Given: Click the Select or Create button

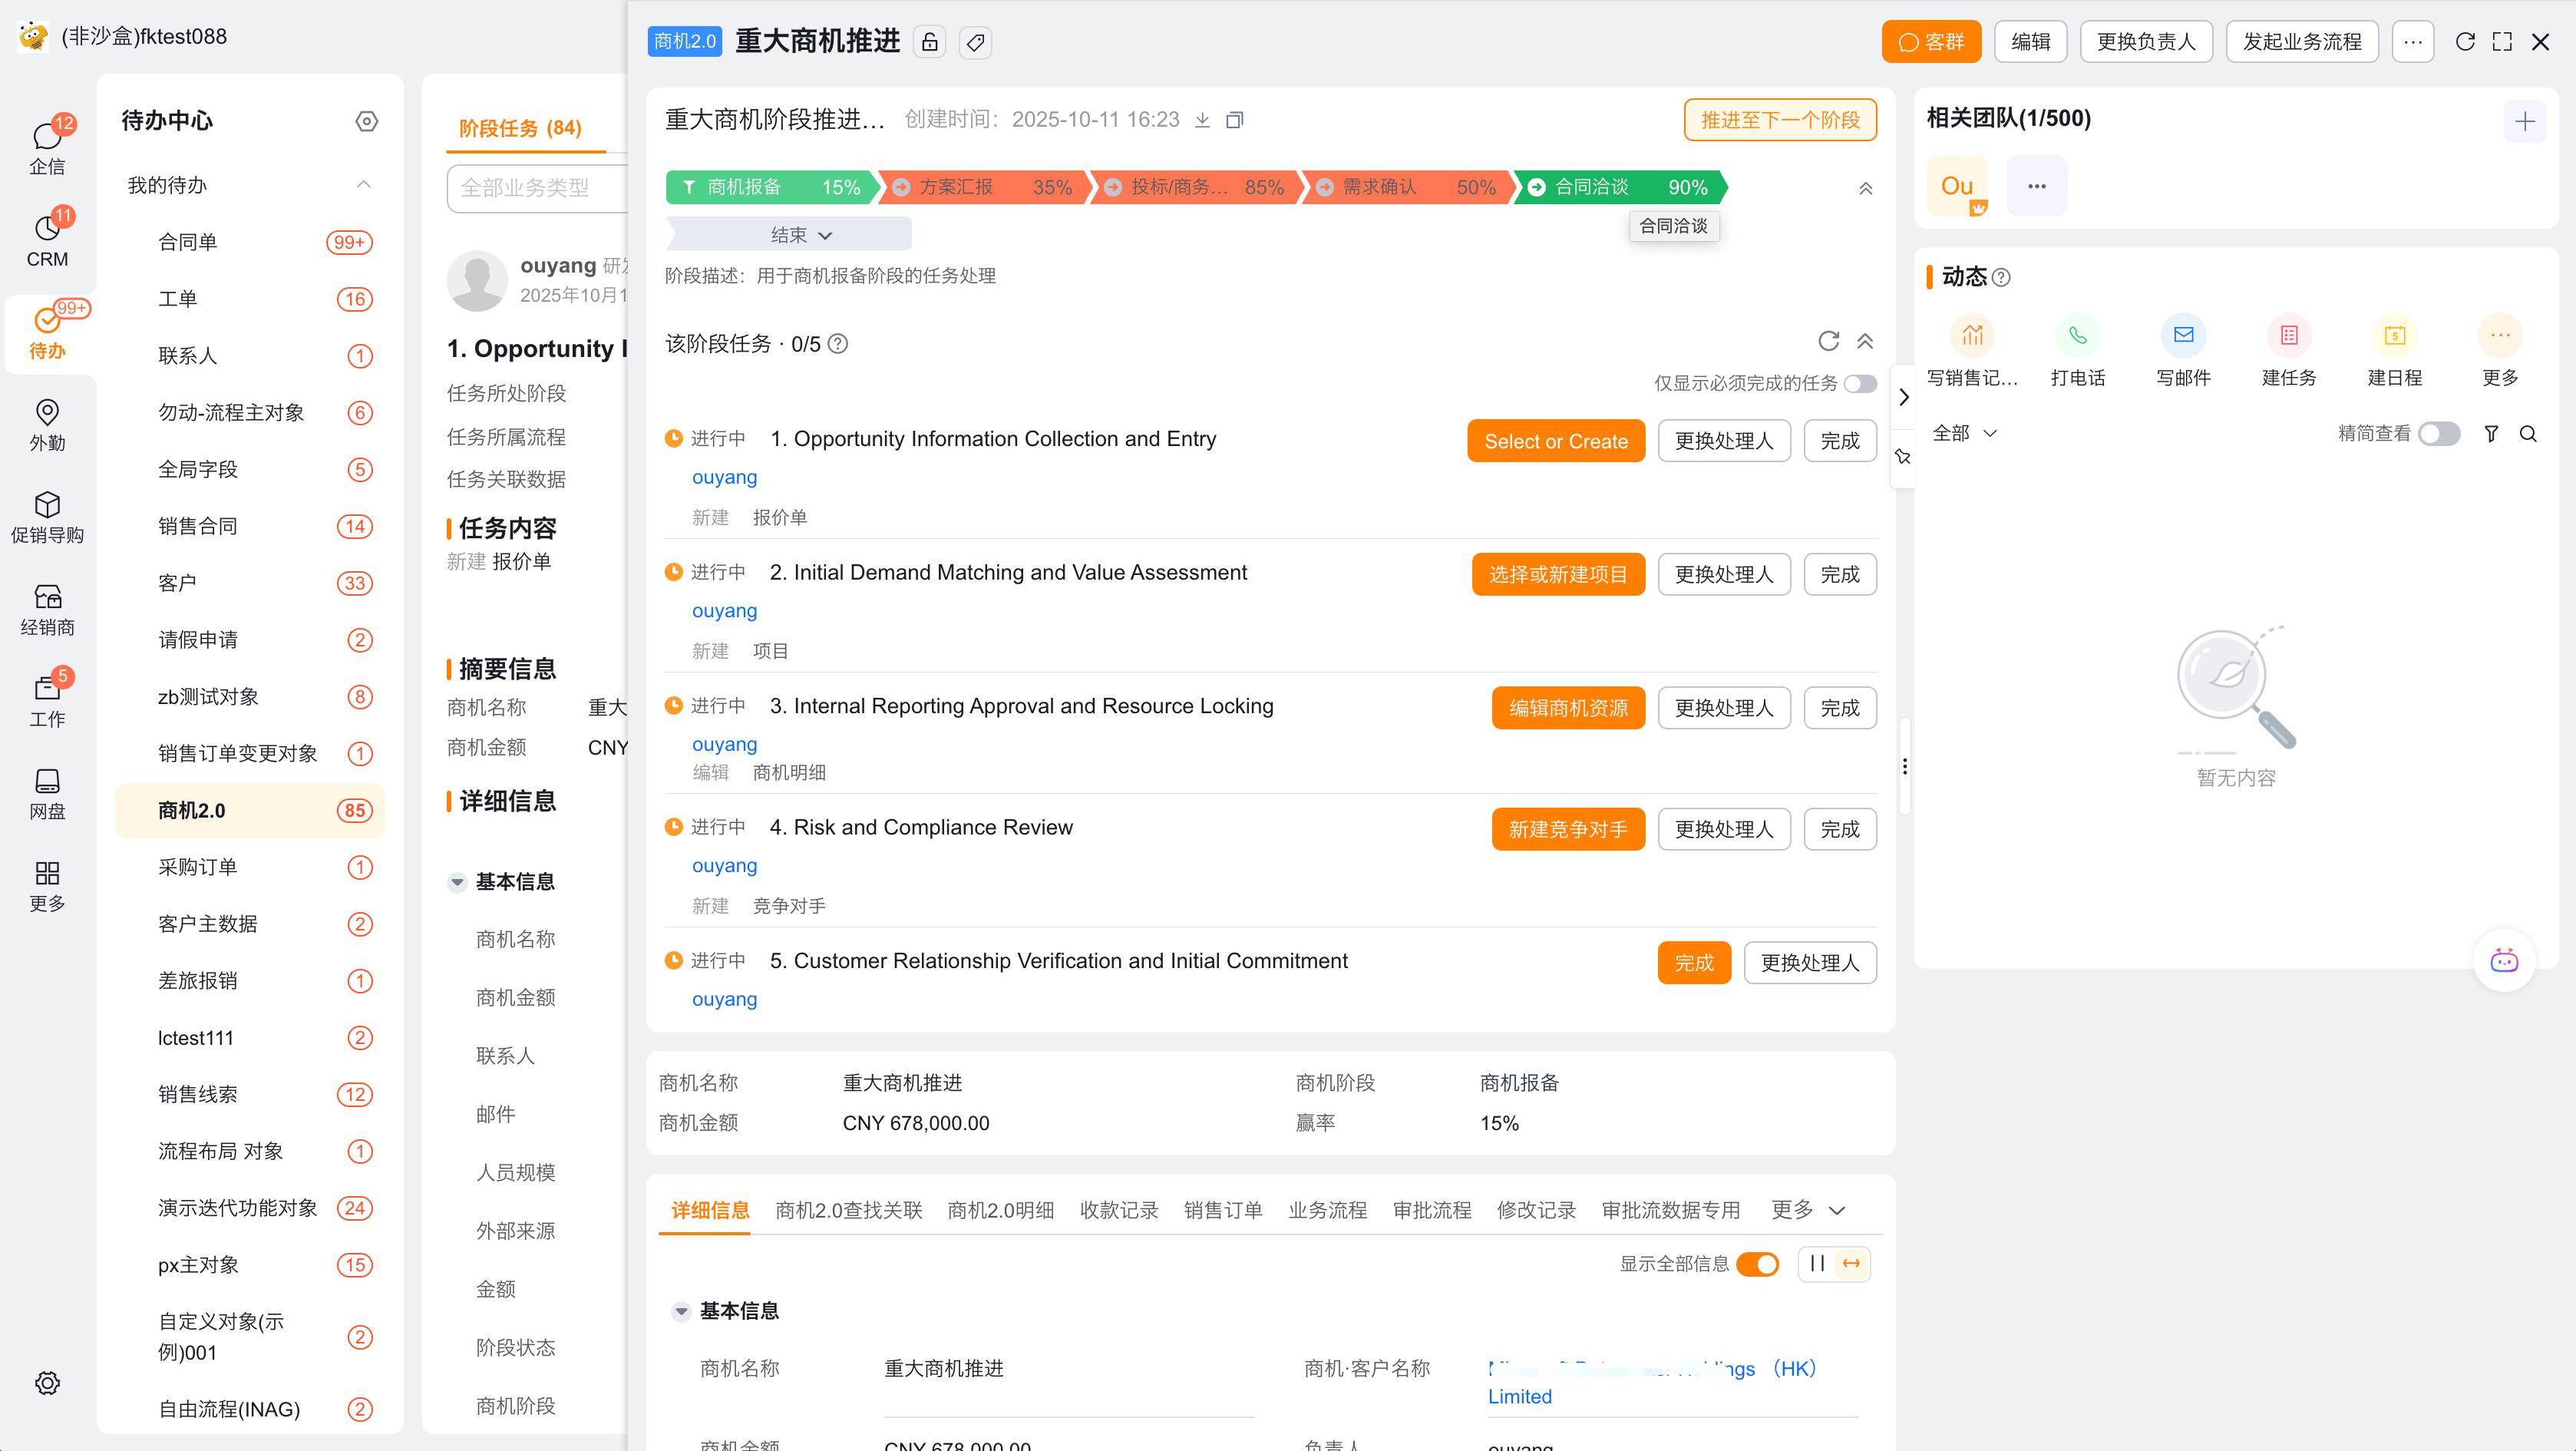Looking at the screenshot, I should (1555, 441).
